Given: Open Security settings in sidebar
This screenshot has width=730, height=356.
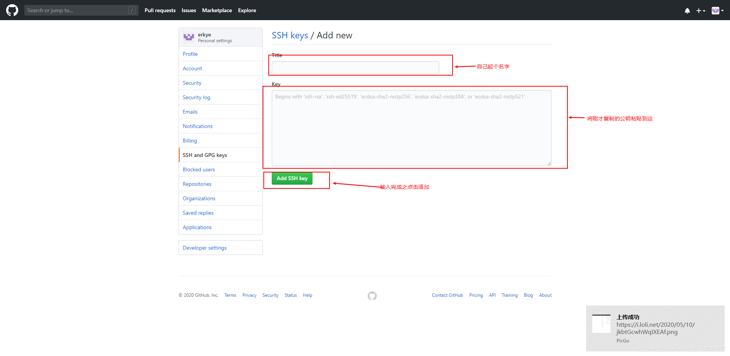Looking at the screenshot, I should (x=220, y=83).
